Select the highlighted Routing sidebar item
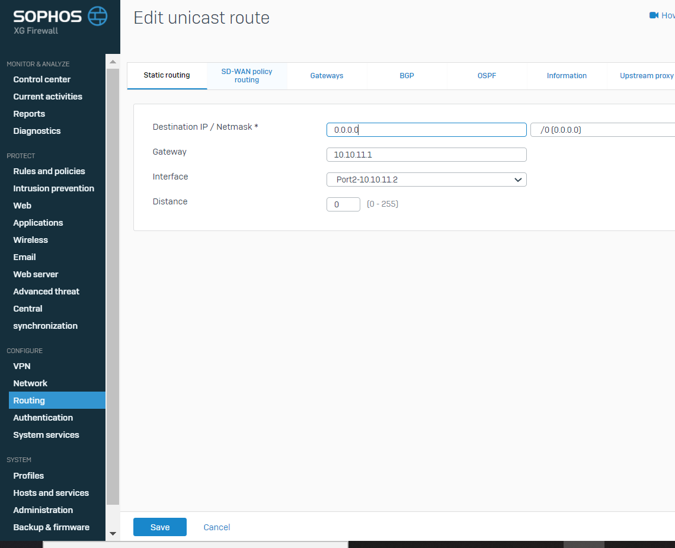 click(x=57, y=400)
